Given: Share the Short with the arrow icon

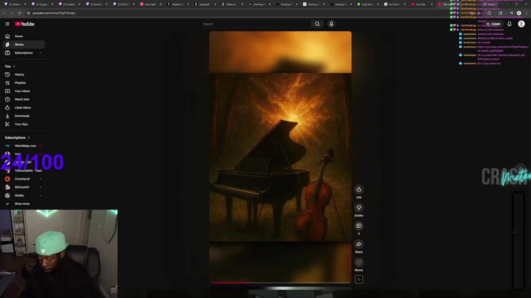Looking at the screenshot, I should pyautogui.click(x=359, y=244).
